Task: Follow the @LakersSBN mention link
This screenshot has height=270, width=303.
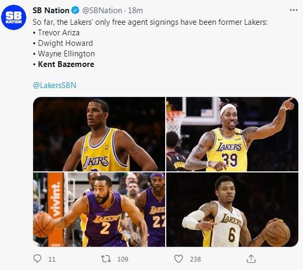Action: click(x=55, y=85)
